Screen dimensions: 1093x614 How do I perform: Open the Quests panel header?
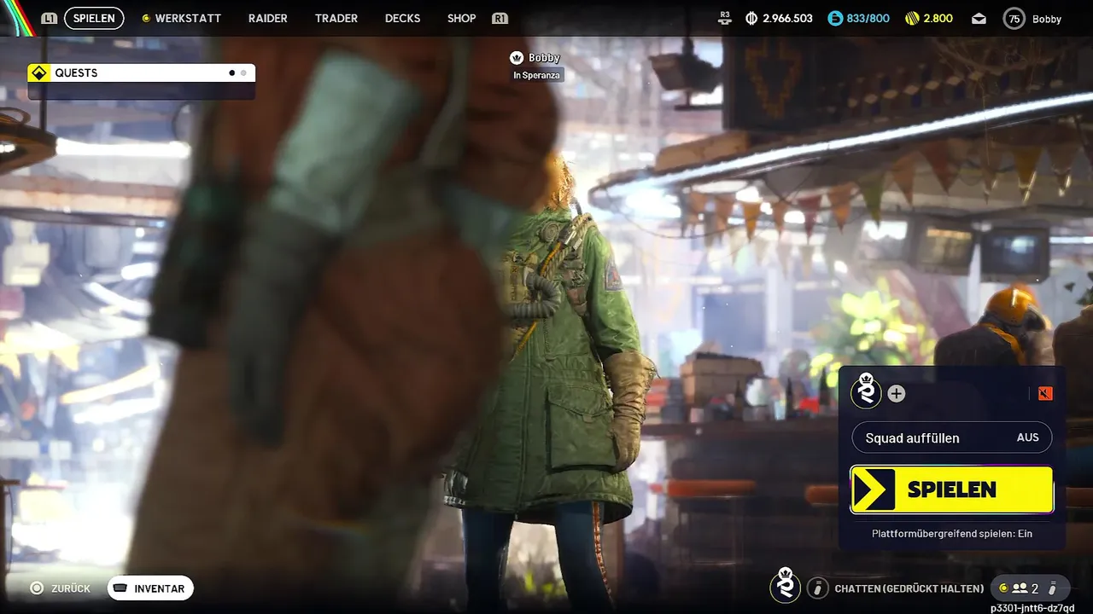pos(141,72)
